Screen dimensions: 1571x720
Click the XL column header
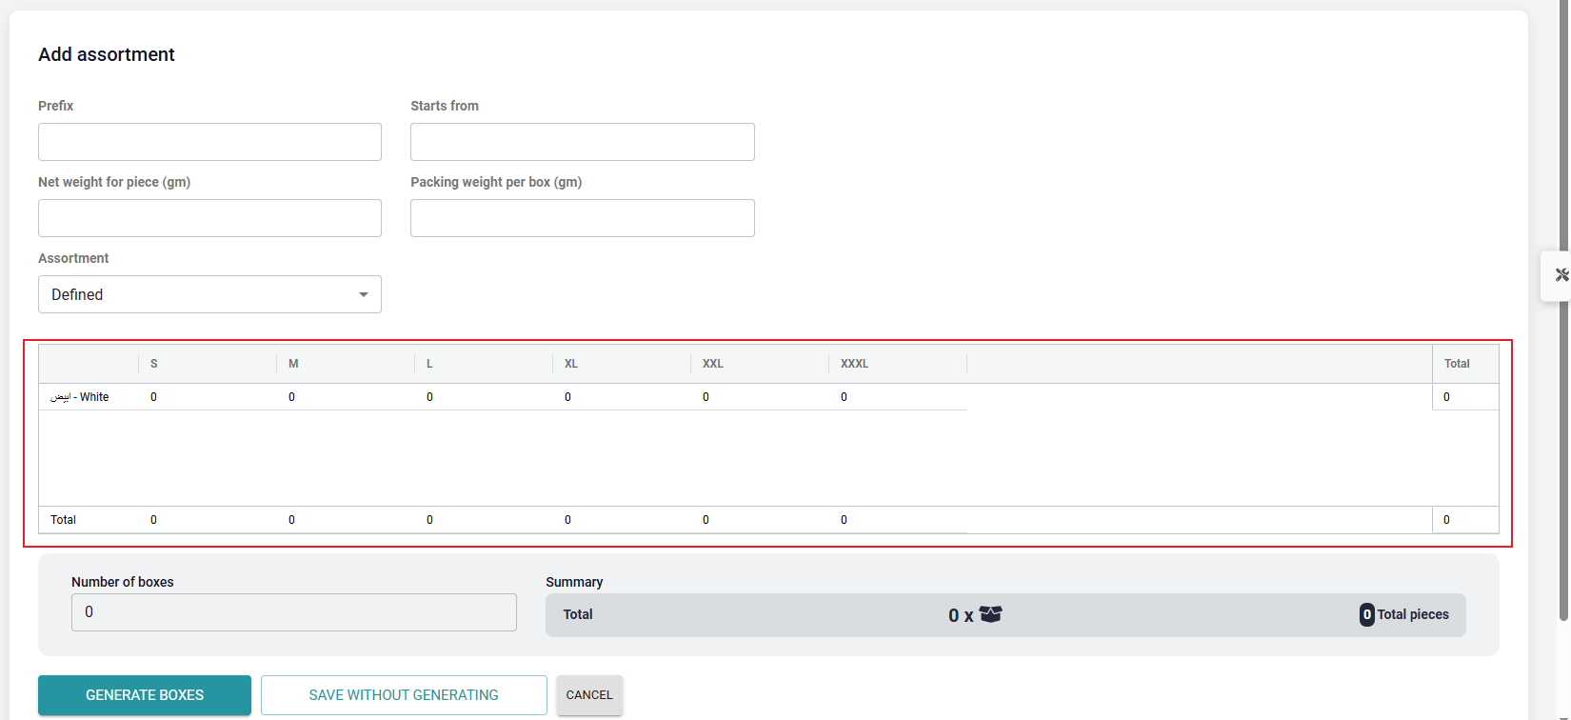tap(622, 364)
